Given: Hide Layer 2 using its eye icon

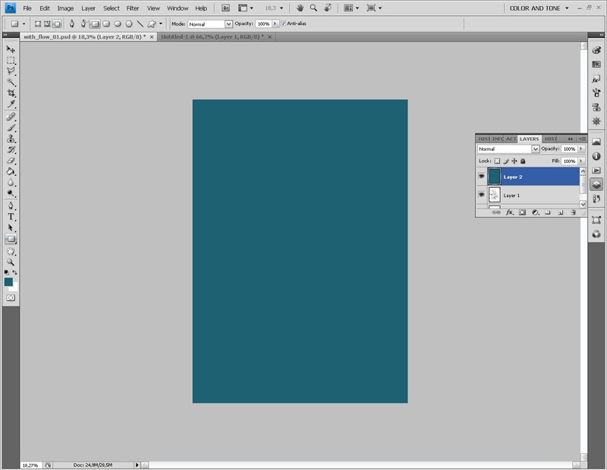Looking at the screenshot, I should [x=482, y=177].
